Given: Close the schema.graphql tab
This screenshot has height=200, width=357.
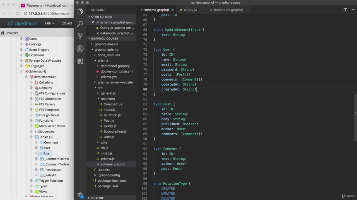Looking at the screenshot, I should [x=172, y=10].
